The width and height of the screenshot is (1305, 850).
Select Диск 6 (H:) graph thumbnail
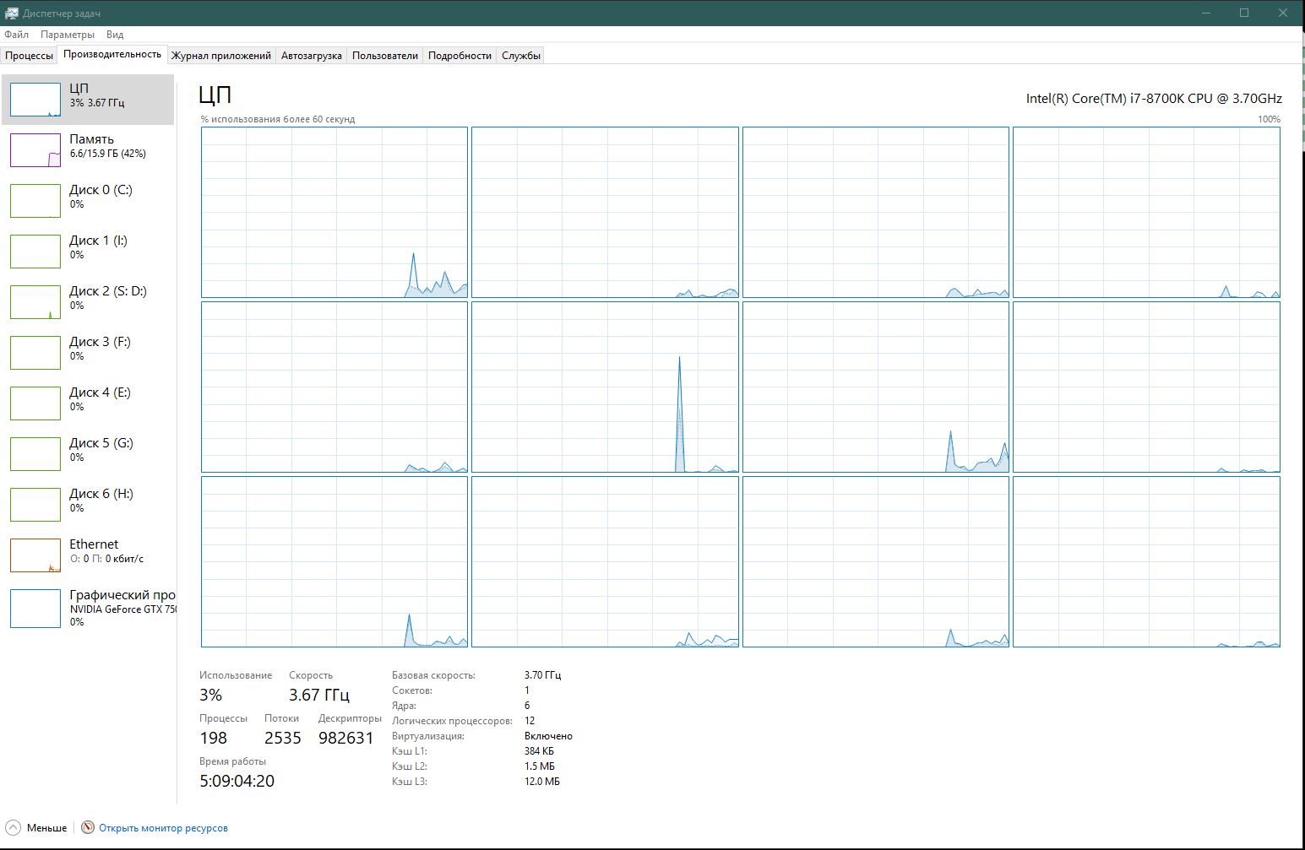[x=35, y=505]
